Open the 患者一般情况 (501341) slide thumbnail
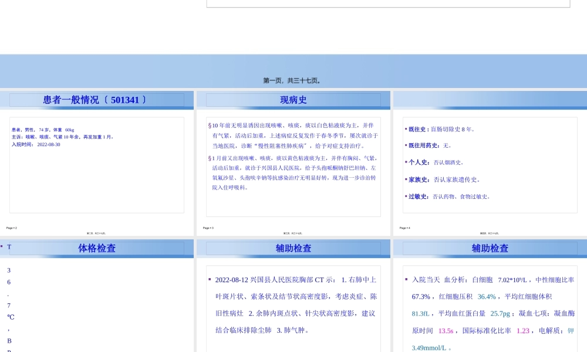This screenshot has width=587, height=352. coord(97,163)
